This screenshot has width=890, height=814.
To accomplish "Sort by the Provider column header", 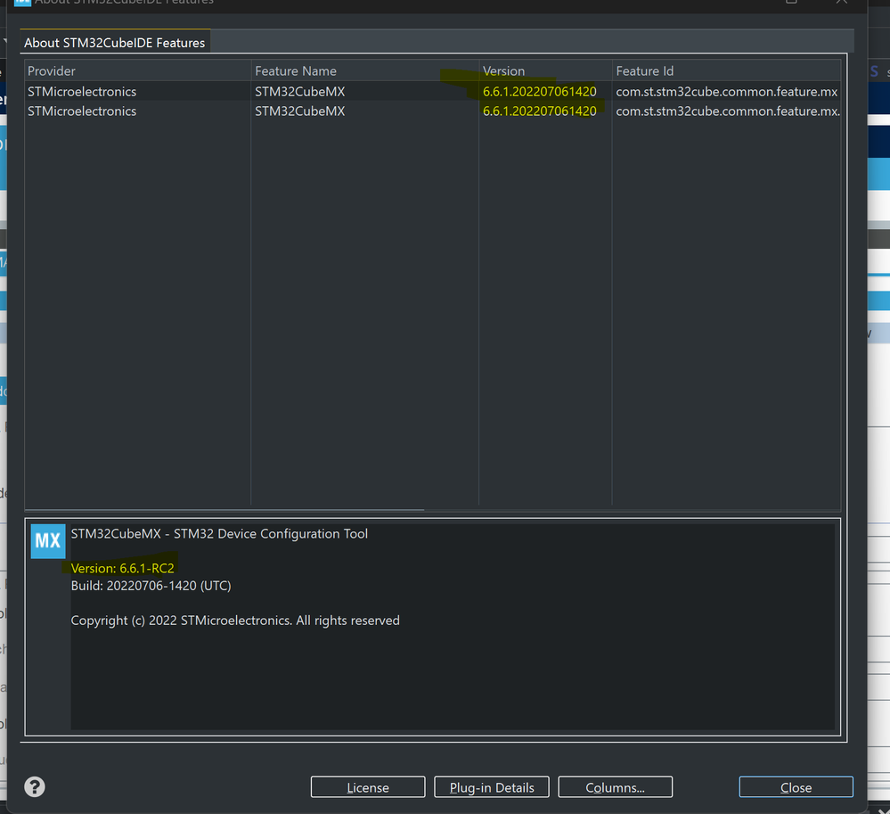I will 137,71.
